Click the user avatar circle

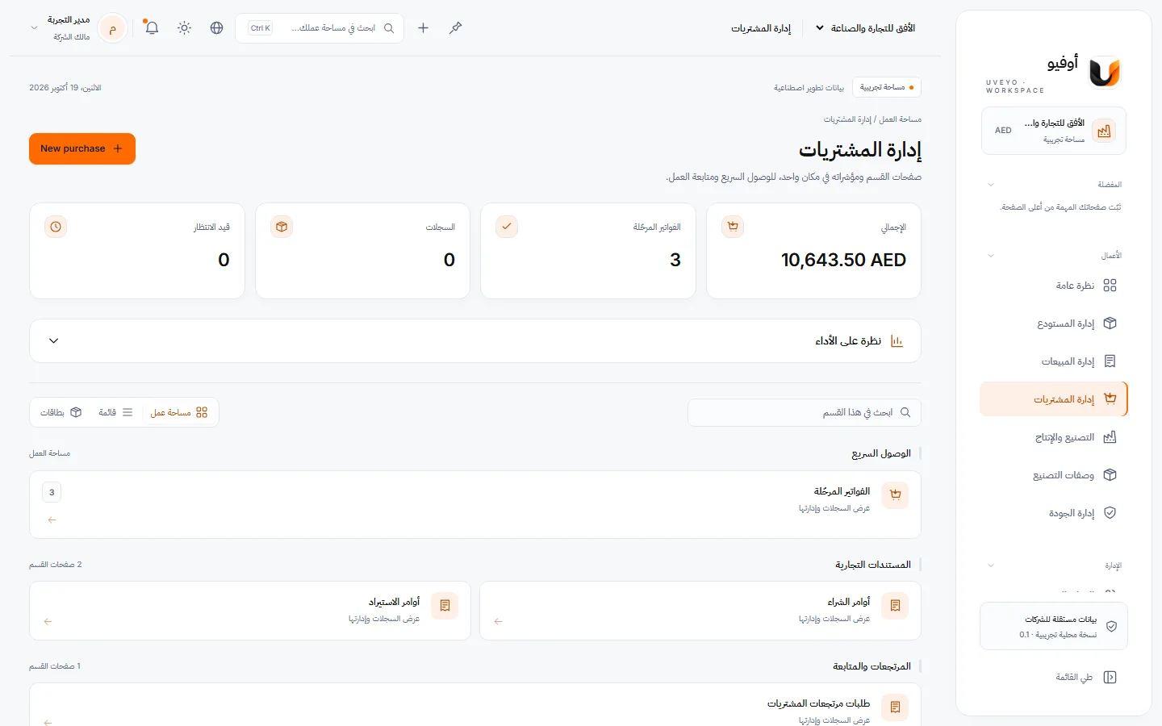(x=113, y=28)
